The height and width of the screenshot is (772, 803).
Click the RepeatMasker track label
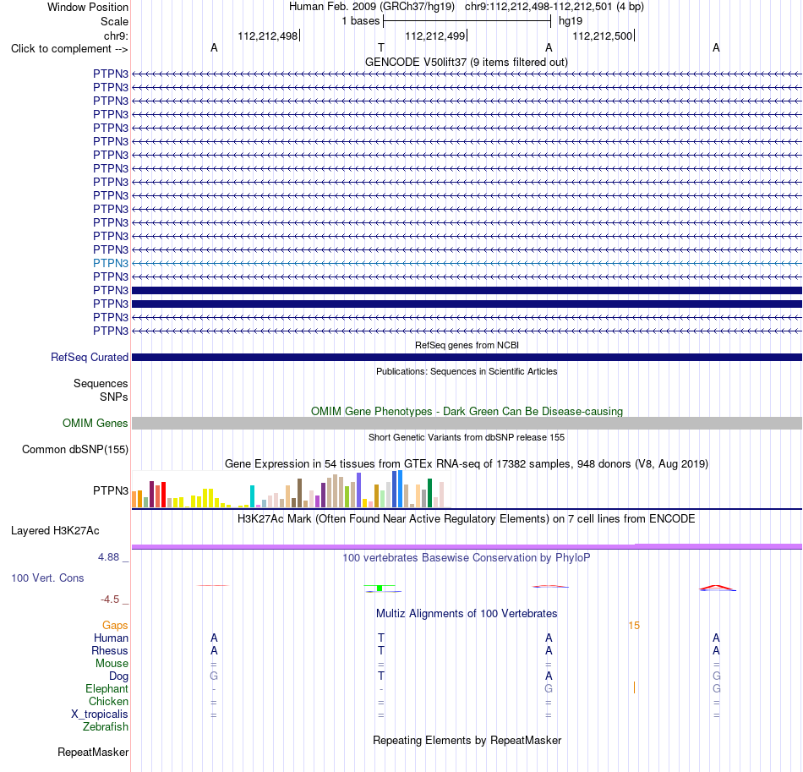click(x=93, y=752)
